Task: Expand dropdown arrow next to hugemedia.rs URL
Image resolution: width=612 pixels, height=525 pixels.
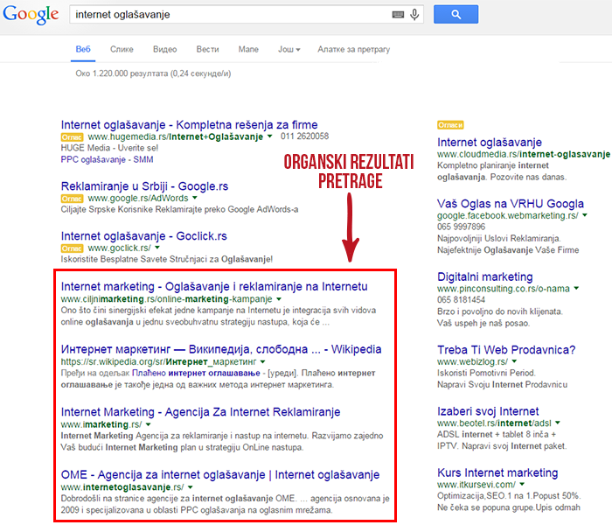Action: pos(269,136)
